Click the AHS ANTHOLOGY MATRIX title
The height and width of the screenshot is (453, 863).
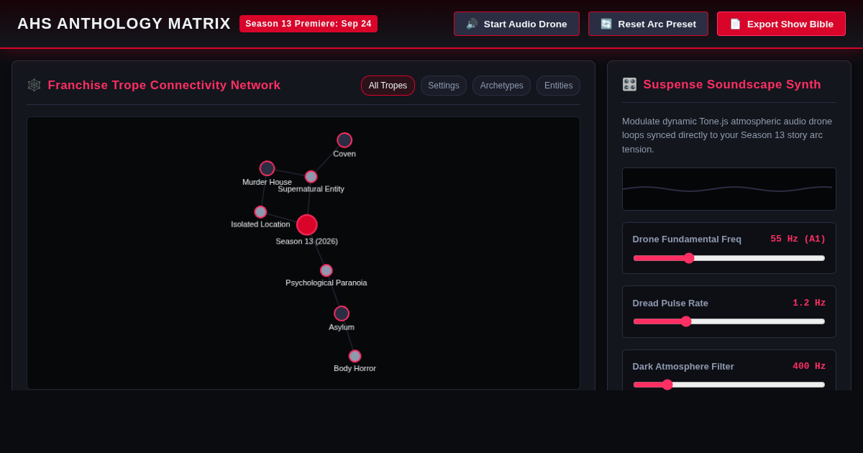click(124, 24)
